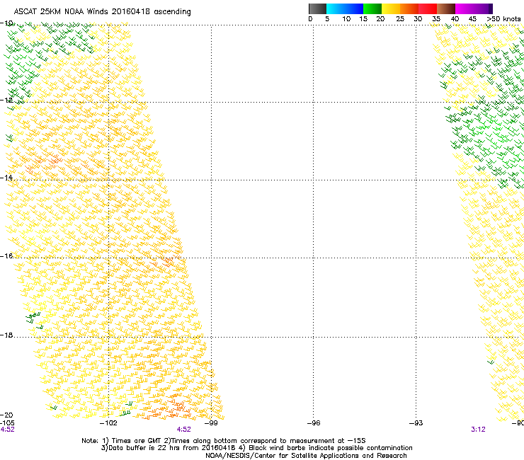The image size is (524, 460).
Task: Click the 'Times are GMT' note line
Action: pyautogui.click(x=224, y=441)
